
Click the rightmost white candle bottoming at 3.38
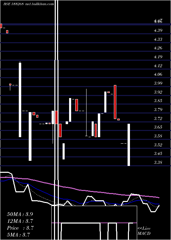129,145
